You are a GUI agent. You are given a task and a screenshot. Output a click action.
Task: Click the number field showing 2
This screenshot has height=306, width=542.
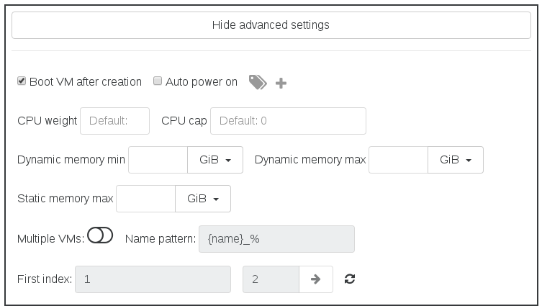click(271, 279)
